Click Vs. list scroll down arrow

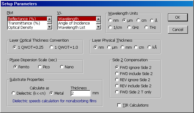tap(98, 27)
